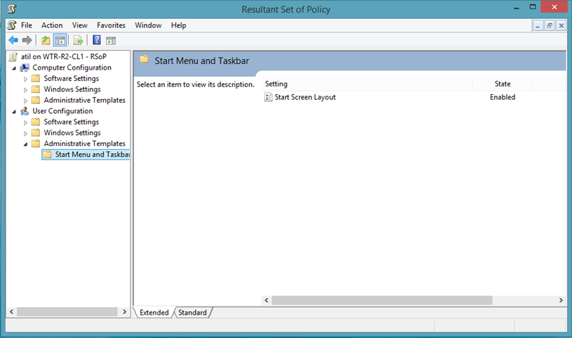This screenshot has height=338, width=572.
Task: Click the Back arrow toolbar icon
Action: tap(13, 40)
